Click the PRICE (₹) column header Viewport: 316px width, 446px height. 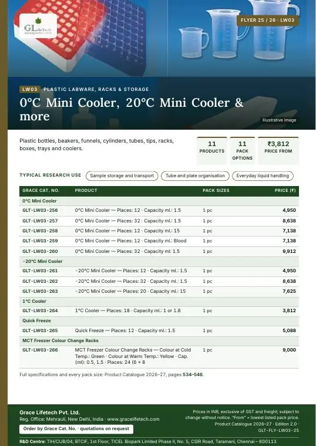285,191
